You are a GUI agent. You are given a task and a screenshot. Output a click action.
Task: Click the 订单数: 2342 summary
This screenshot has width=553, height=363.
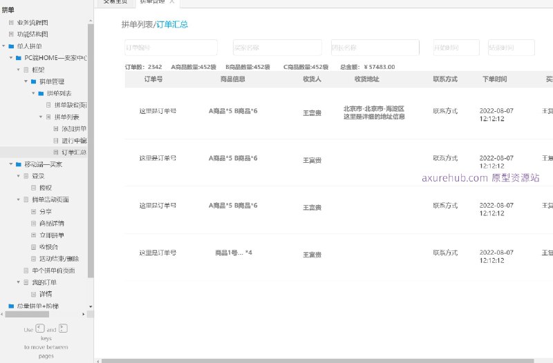[144, 67]
